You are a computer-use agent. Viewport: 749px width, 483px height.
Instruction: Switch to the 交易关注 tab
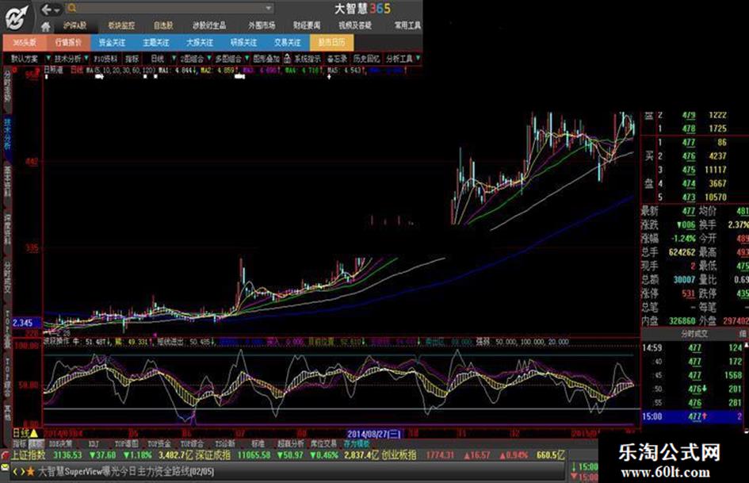coord(288,43)
